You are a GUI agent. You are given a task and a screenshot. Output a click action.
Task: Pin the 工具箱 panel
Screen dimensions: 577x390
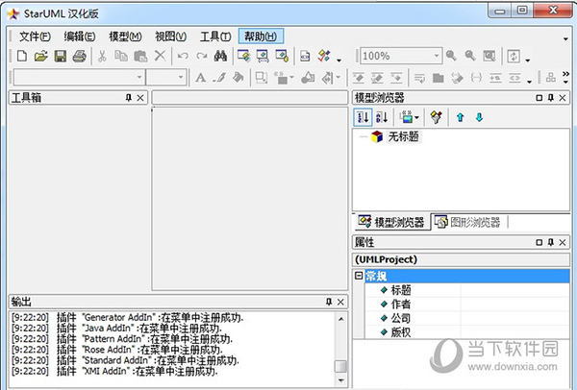tap(129, 98)
